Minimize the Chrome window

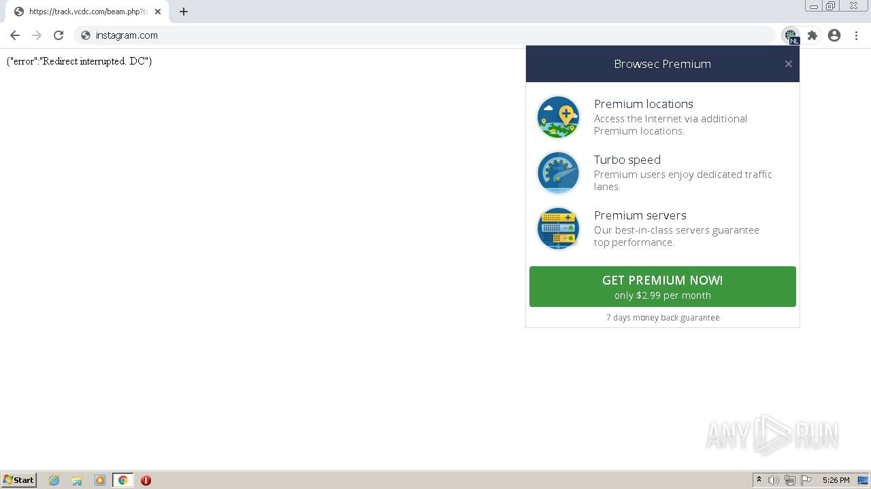tap(813, 6)
